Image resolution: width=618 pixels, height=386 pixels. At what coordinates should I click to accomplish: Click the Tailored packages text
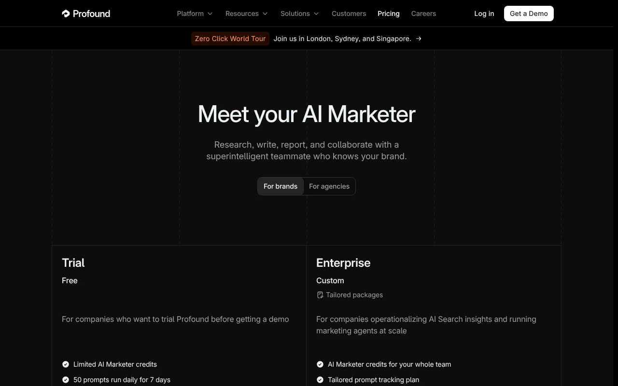(x=354, y=295)
